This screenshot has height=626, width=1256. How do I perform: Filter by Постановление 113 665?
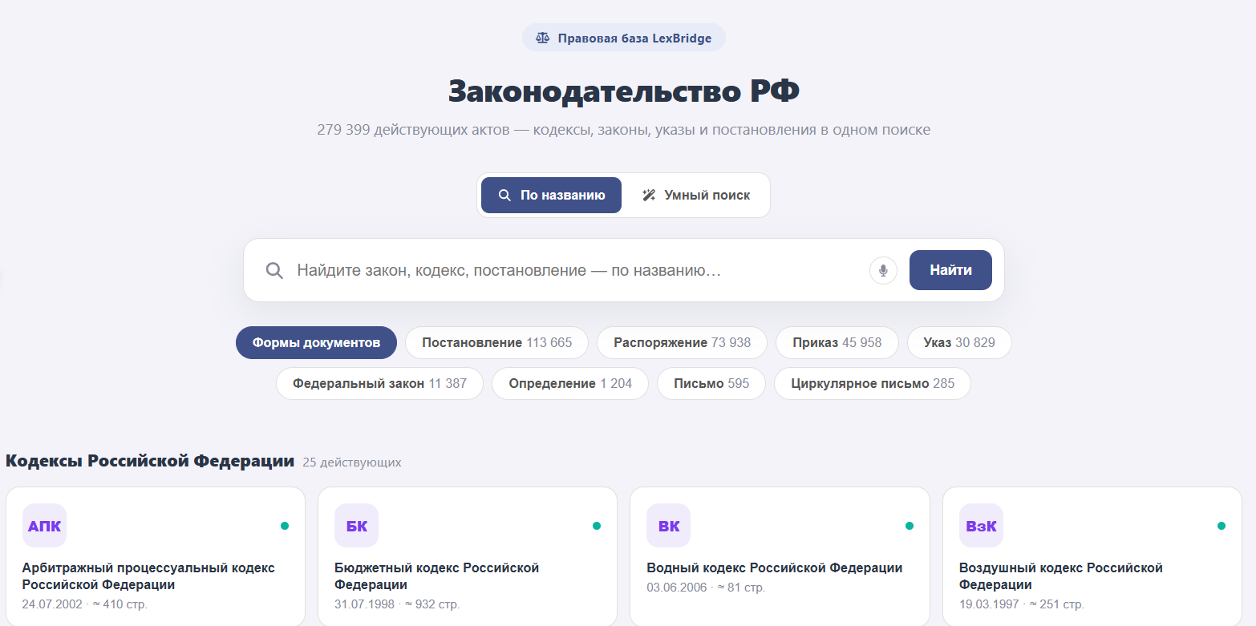496,342
